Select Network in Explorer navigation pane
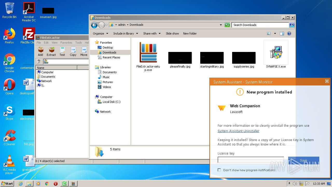332x187 pixels. pyautogui.click(x=105, y=112)
